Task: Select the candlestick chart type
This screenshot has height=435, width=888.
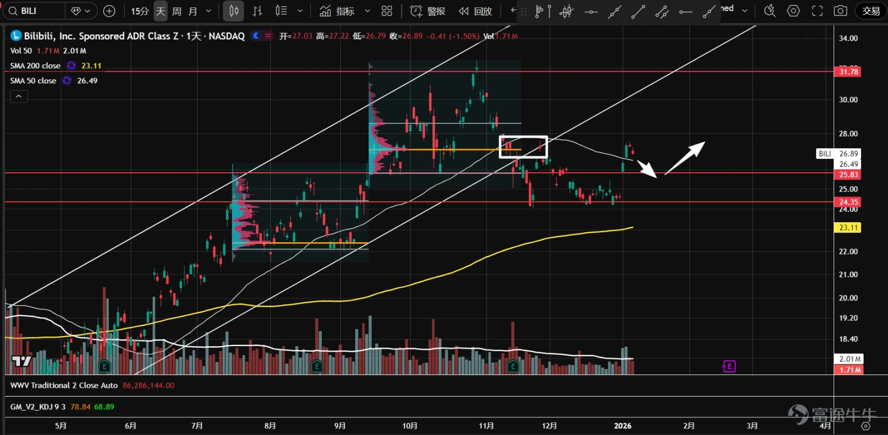Action: 234,11
